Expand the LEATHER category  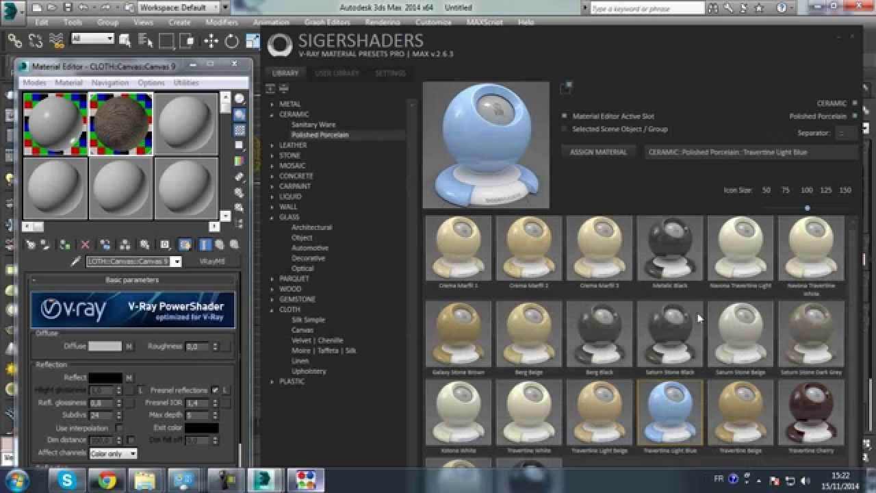tap(272, 145)
